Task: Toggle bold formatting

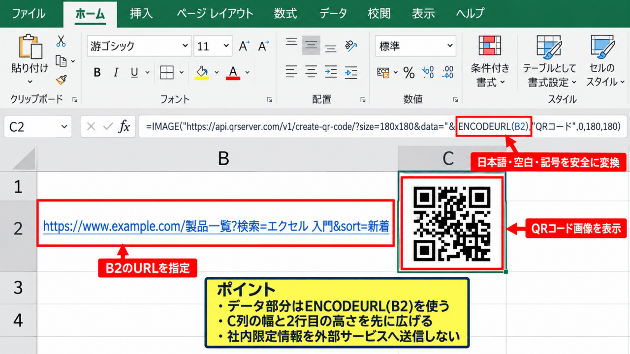Action: (97, 73)
